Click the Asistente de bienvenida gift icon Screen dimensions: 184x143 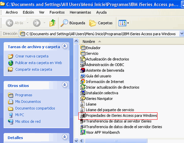point(83,70)
